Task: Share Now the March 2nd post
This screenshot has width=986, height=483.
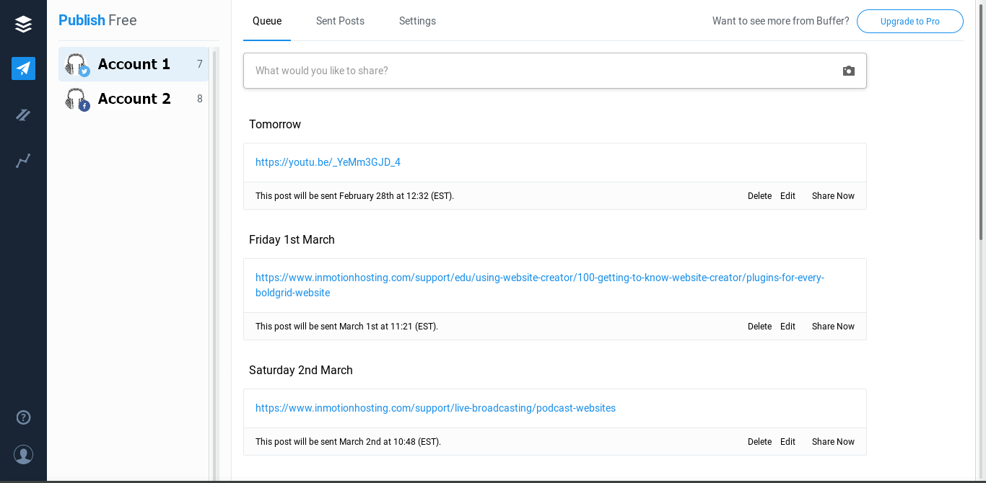Action: (x=833, y=442)
